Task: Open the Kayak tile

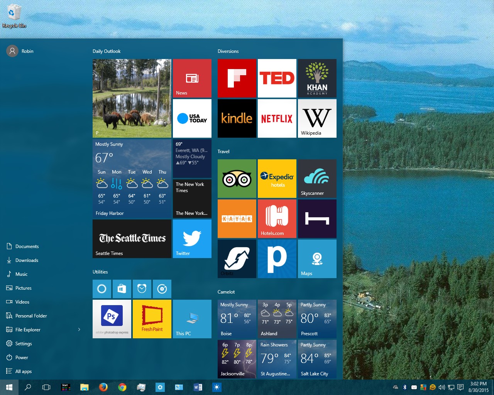Action: 237,219
